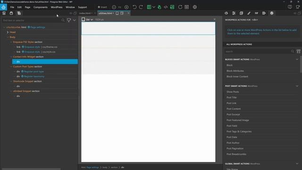Open the brush Style panel icon

[x=249, y=13]
